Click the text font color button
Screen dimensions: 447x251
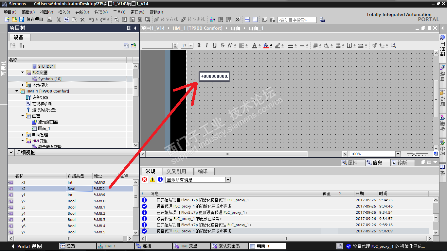[x=255, y=45]
